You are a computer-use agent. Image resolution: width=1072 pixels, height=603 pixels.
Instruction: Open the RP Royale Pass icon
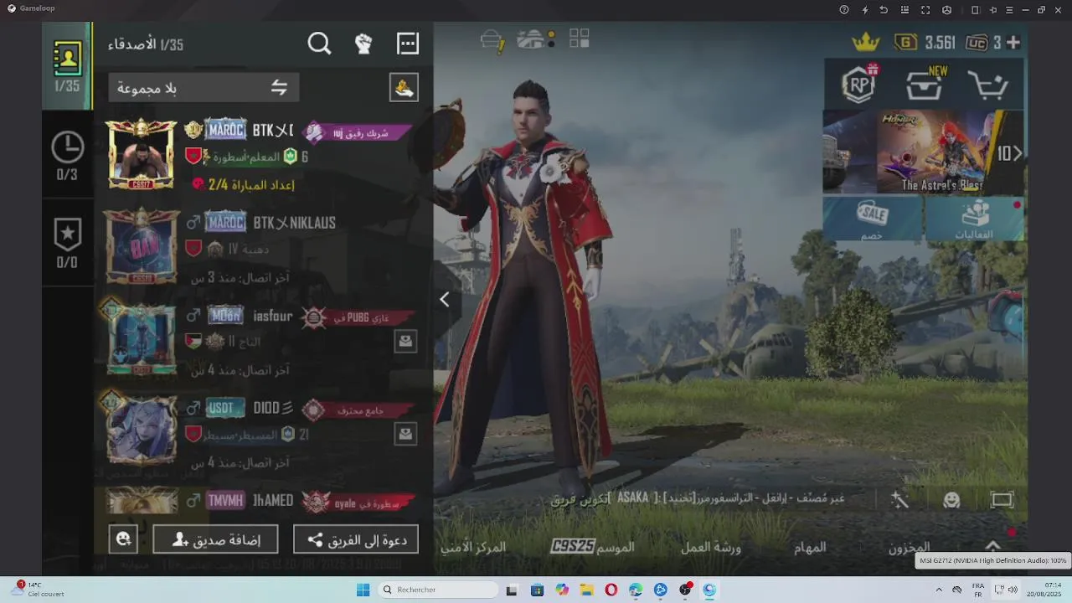tap(858, 85)
